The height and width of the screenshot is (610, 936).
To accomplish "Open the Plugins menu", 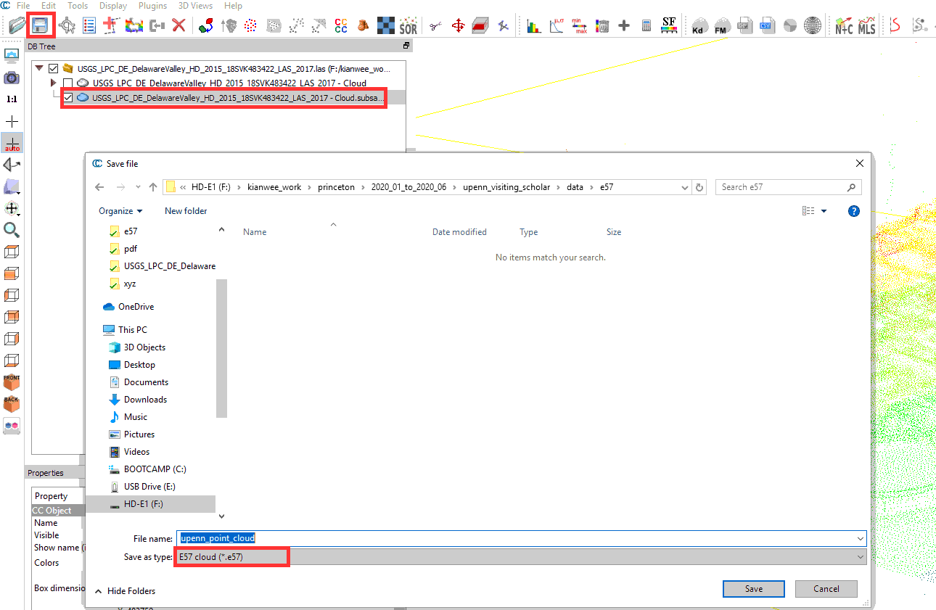I will point(152,6).
